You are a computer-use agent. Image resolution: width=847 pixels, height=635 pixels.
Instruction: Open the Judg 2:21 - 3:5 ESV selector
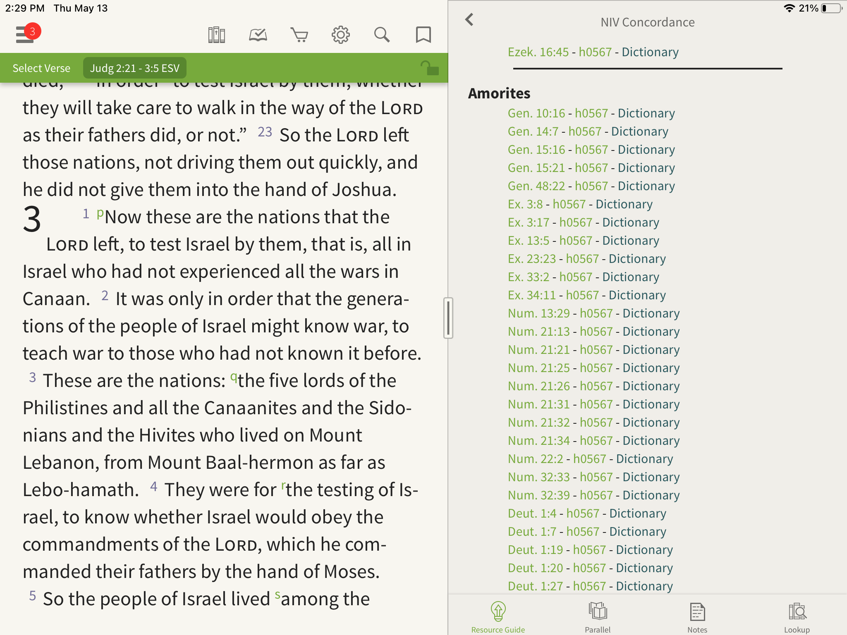coord(134,68)
